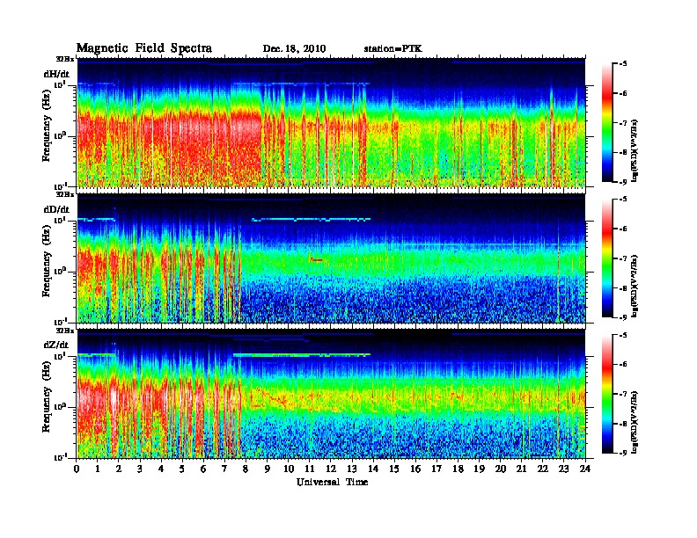Screen dimensions: 697x538
Task: Click hour '14' on time axis
Action: 373,469
